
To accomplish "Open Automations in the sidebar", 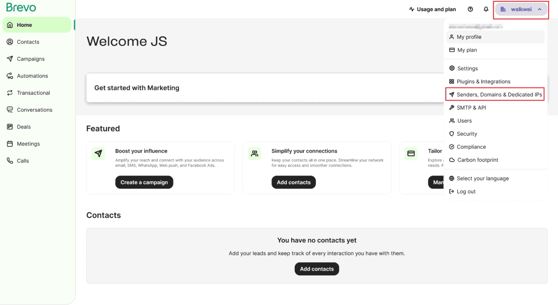I will click(x=32, y=76).
